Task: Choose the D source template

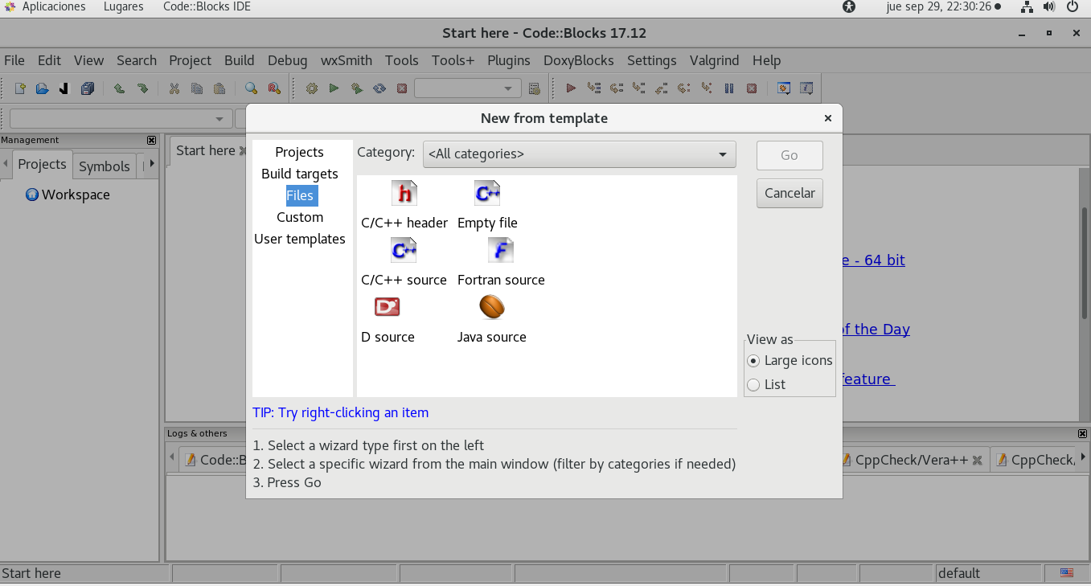Action: click(x=387, y=308)
